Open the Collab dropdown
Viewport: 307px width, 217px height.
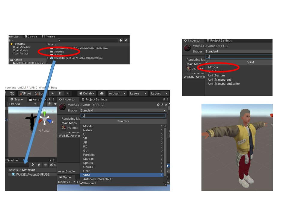click(87, 93)
